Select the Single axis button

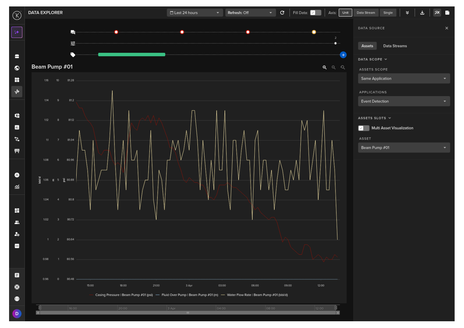(388, 13)
